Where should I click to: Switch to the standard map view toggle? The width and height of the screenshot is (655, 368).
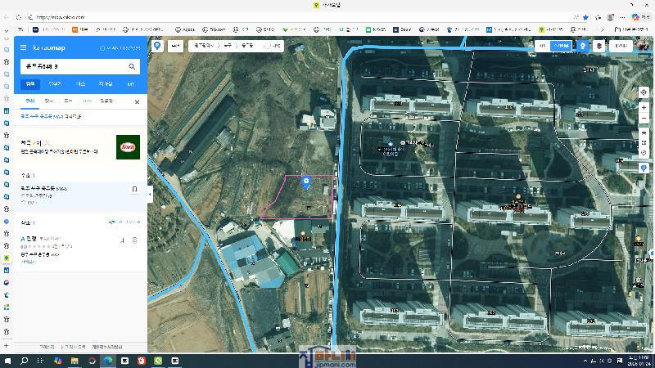[x=544, y=47]
